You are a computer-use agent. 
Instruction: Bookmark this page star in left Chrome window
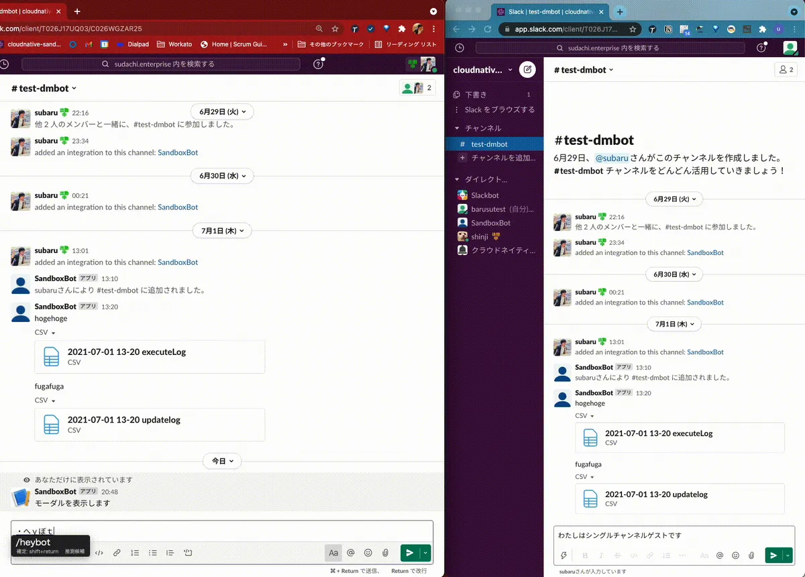[x=335, y=29]
